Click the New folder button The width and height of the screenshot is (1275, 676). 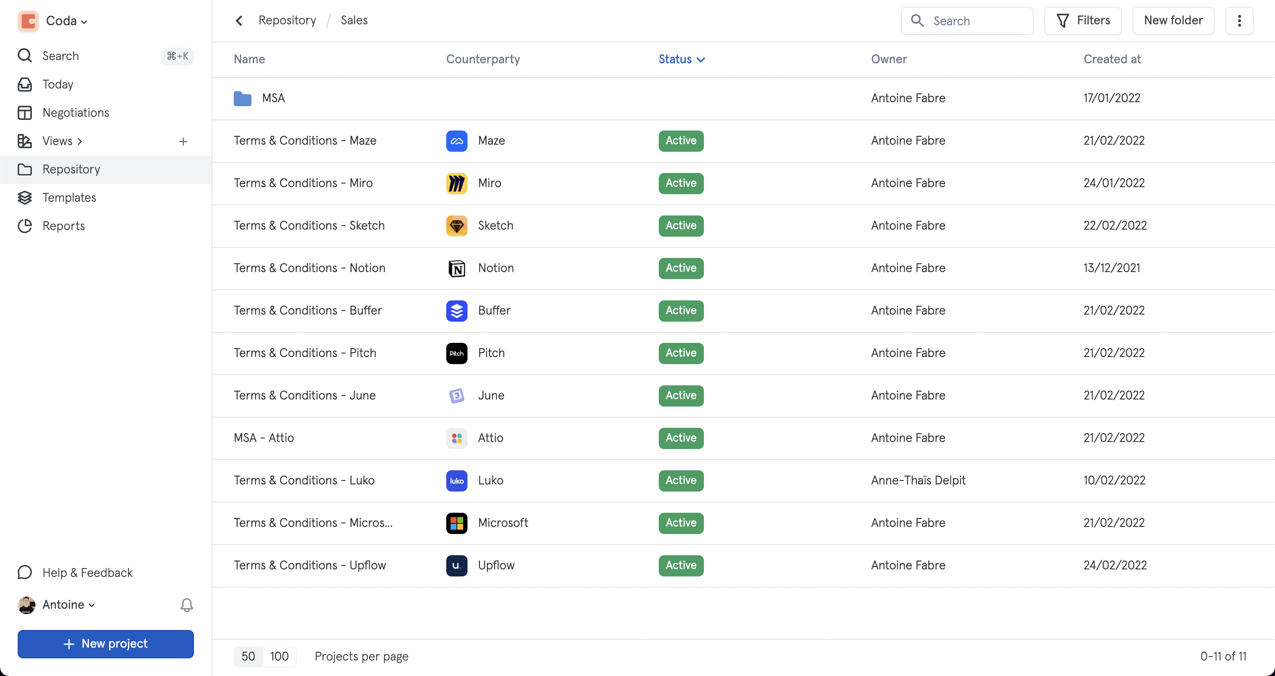pyautogui.click(x=1173, y=20)
